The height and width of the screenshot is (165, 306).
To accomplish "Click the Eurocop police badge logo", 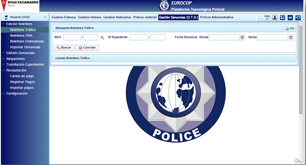I will pos(164,6).
